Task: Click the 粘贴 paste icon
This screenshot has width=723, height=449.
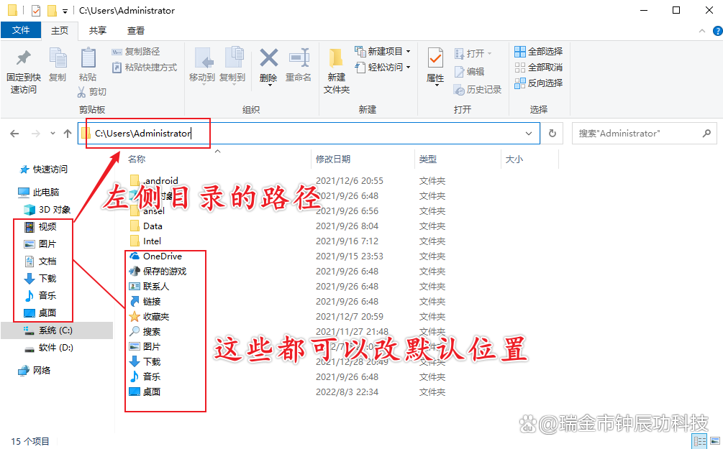Action: [x=88, y=58]
